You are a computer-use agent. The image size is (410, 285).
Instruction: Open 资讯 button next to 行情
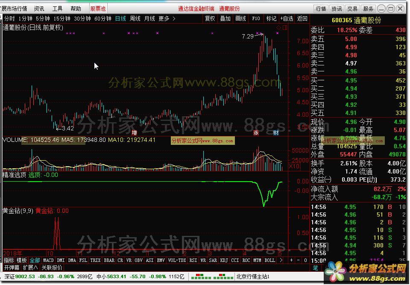pyautogui.click(x=337, y=9)
